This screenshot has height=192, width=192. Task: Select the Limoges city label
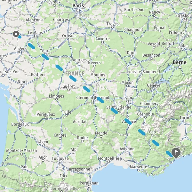tap(57, 96)
